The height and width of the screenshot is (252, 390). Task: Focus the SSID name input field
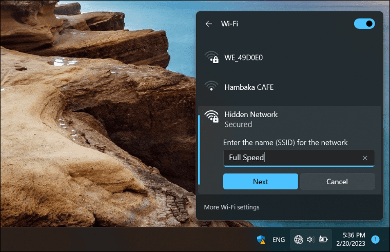(299, 158)
